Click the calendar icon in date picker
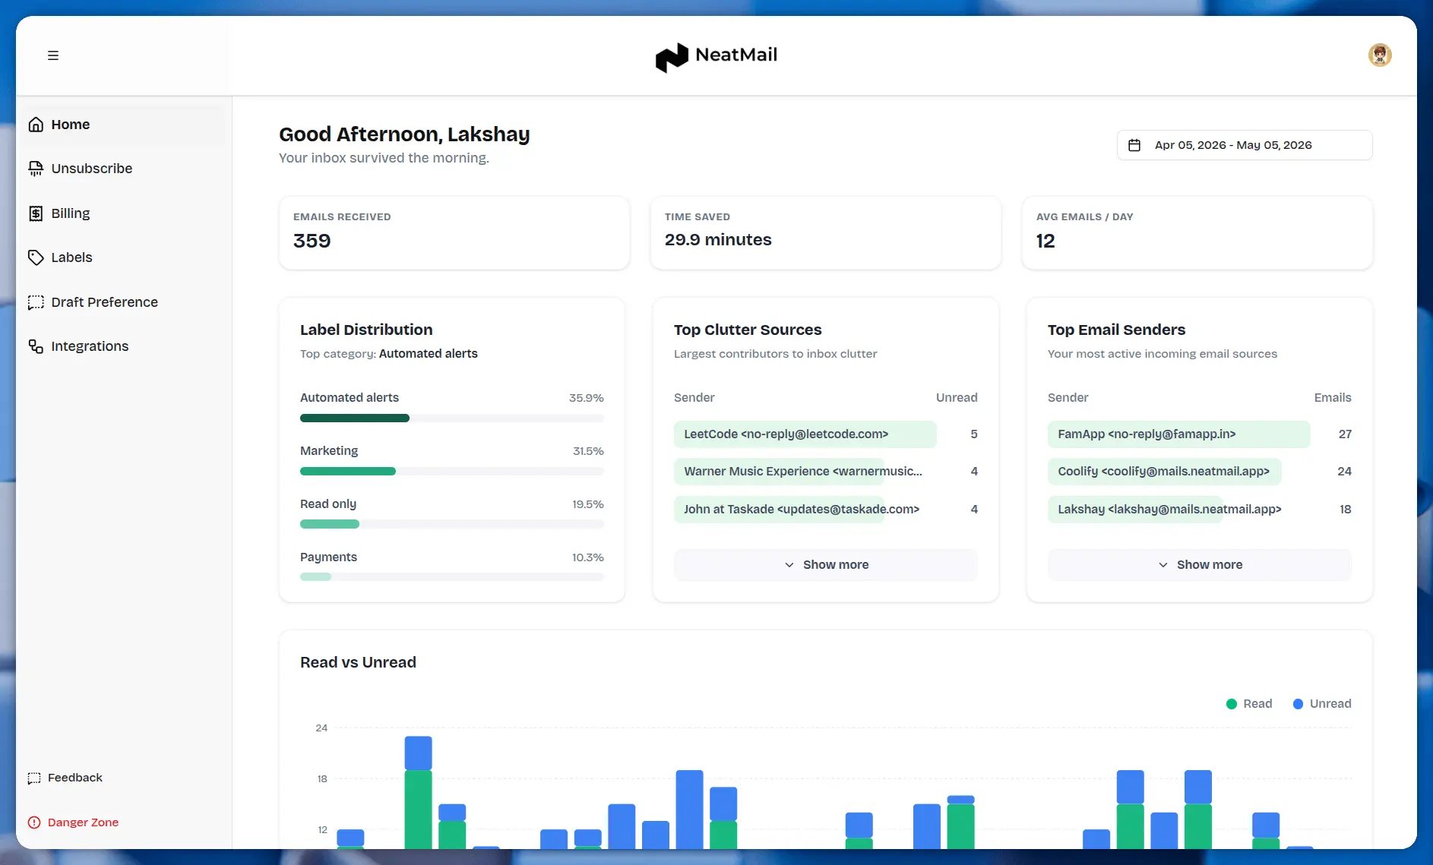The image size is (1433, 865). point(1134,145)
